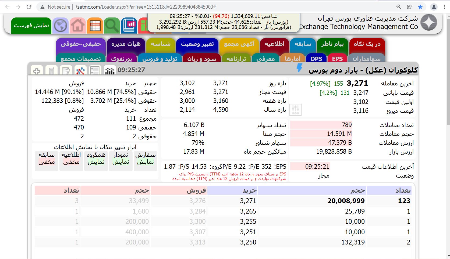Open the آگهی مجمع tab
The height and width of the screenshot is (259, 450).
click(x=239, y=45)
